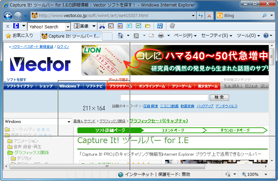Select the ショップ navigation tab
The height and width of the screenshot is (181, 278).
[x=46, y=86]
